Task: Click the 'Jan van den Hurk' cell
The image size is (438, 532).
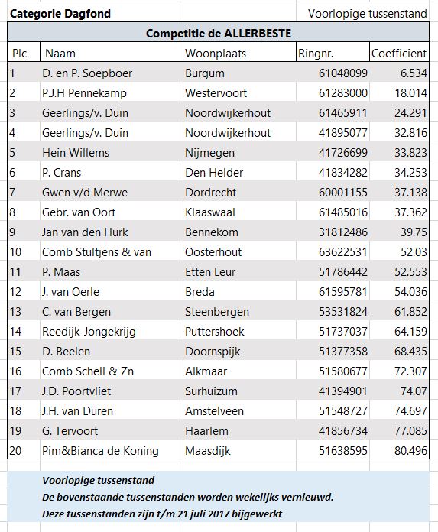Action: point(112,232)
